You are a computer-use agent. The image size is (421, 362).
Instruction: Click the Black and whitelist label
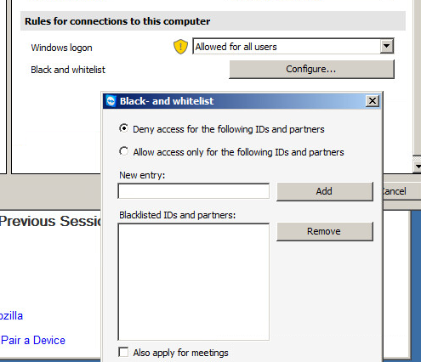click(68, 70)
